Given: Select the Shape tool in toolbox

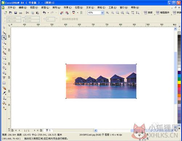Looking at the screenshot, I should pyautogui.click(x=4, y=33).
